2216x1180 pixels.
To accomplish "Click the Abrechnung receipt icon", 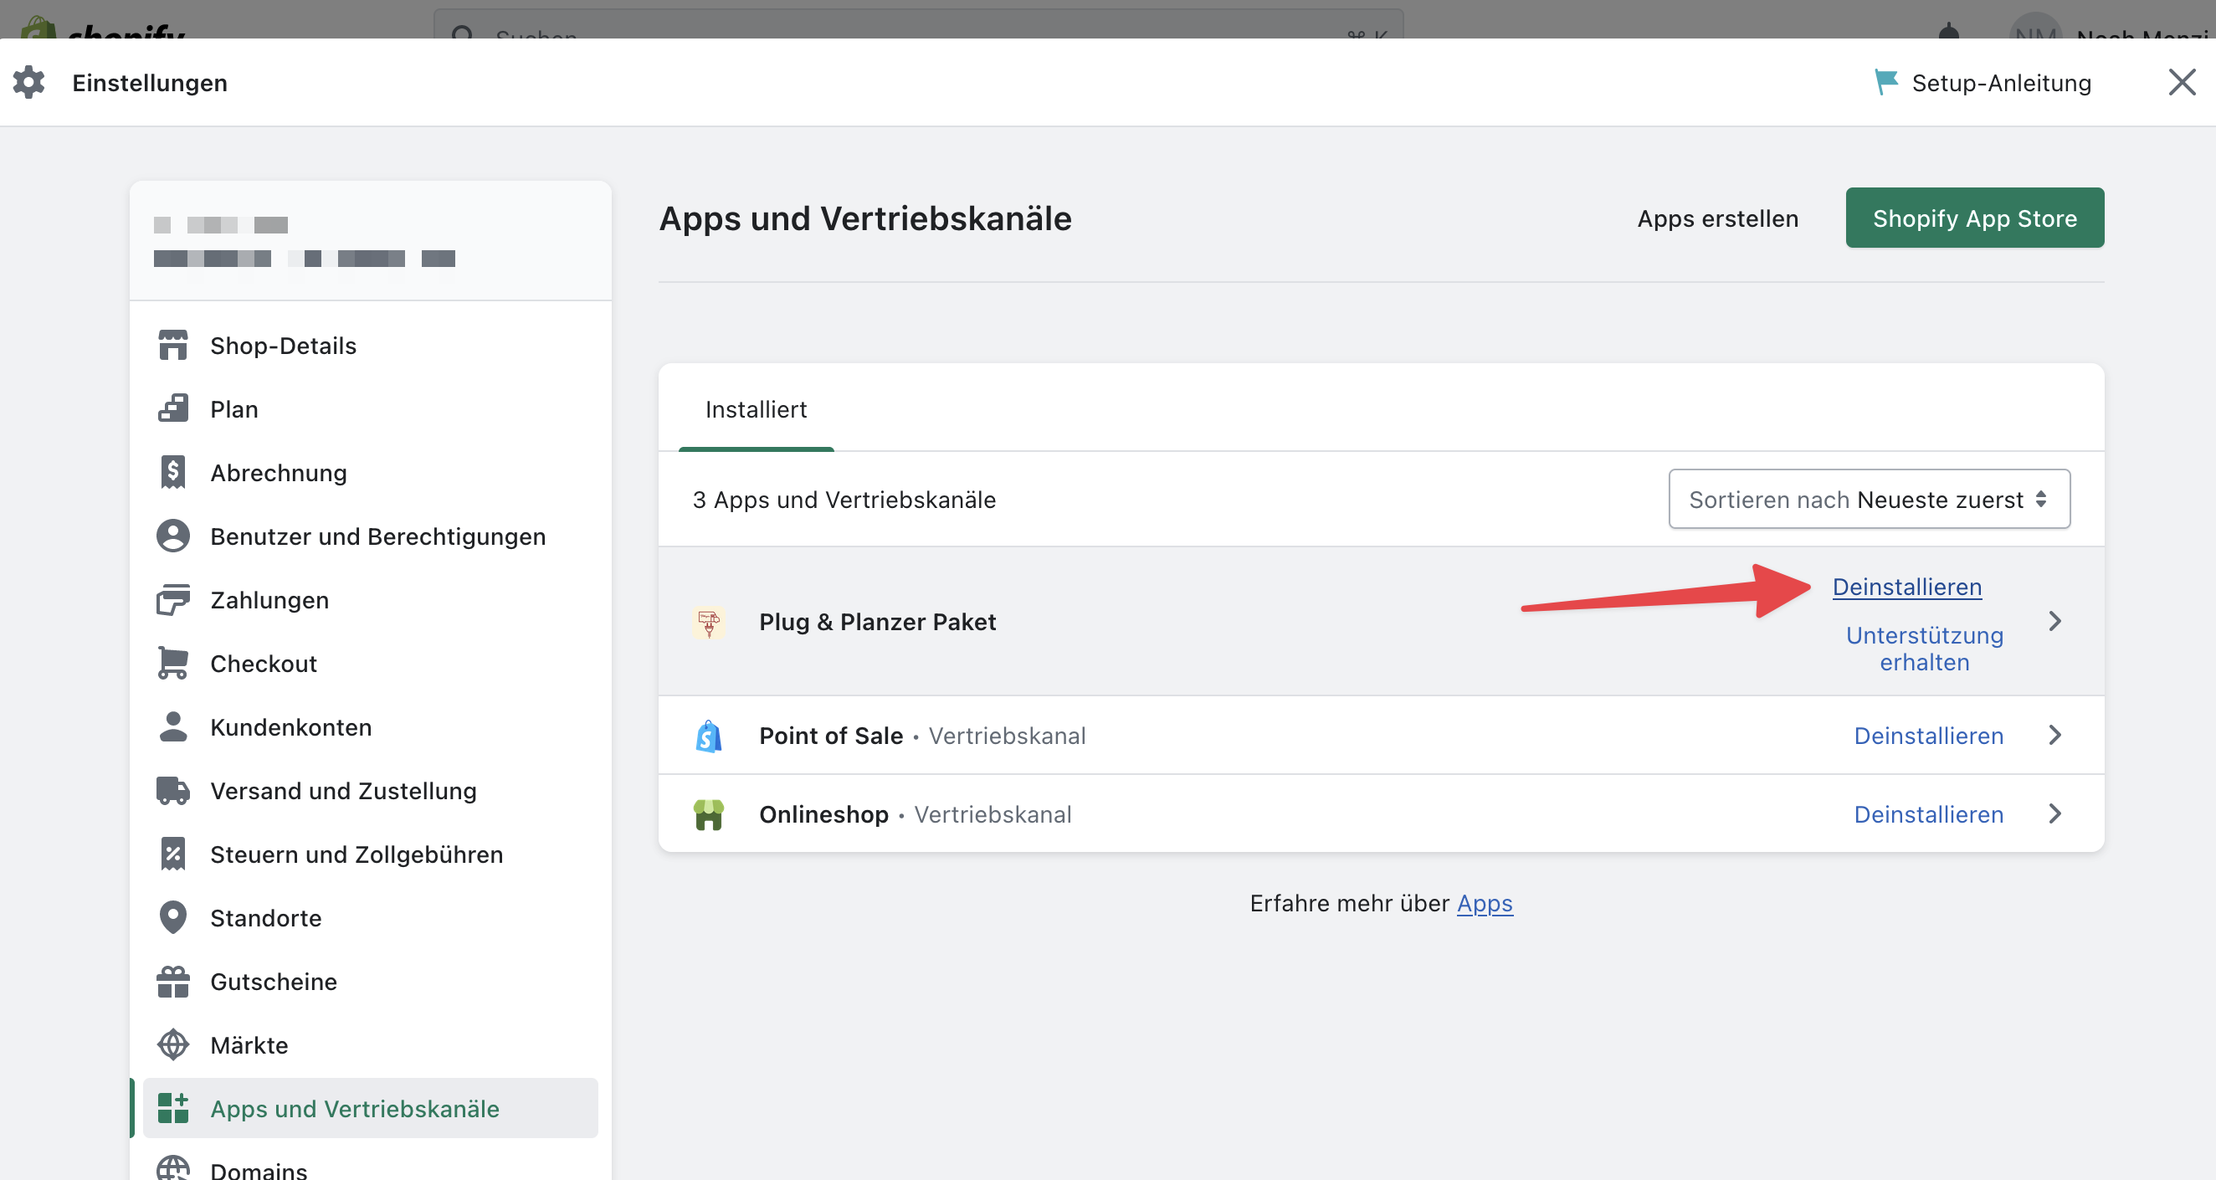I will pyautogui.click(x=173, y=472).
